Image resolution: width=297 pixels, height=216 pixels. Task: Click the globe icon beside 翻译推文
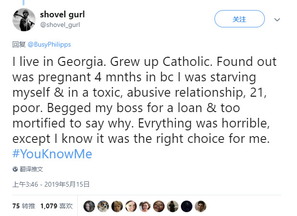(x=15, y=169)
